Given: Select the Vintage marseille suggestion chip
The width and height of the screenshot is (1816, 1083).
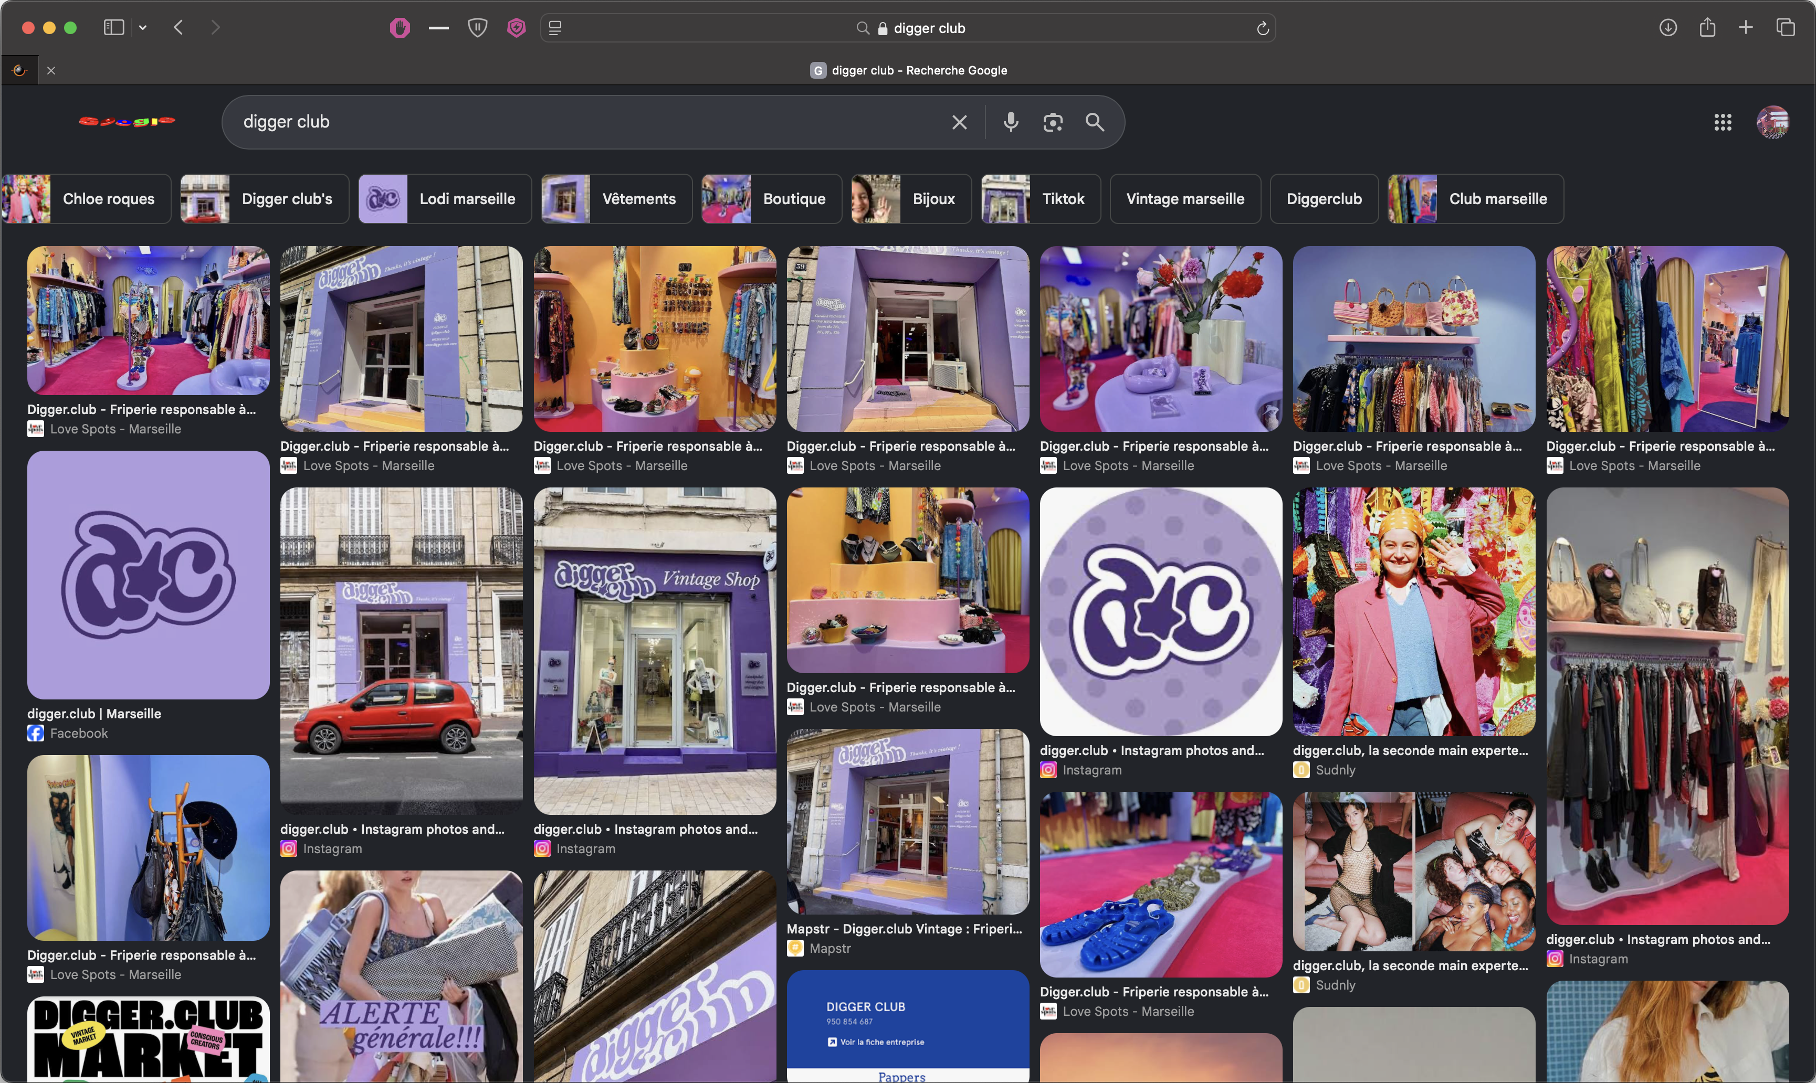Looking at the screenshot, I should [1185, 198].
